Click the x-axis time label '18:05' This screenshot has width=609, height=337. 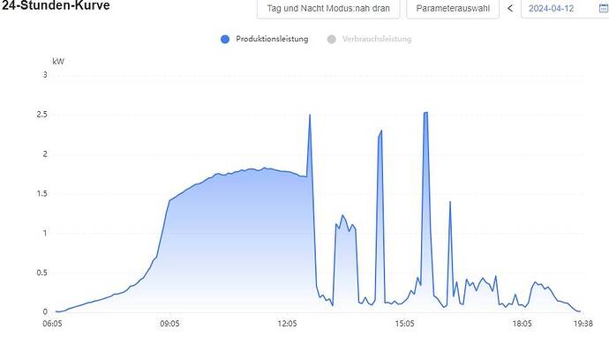[522, 324]
